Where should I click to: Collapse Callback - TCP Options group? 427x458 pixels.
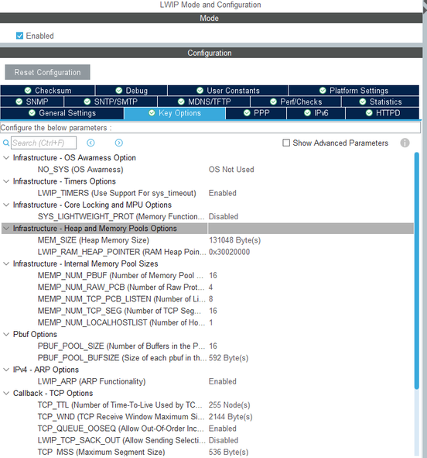tap(6, 393)
